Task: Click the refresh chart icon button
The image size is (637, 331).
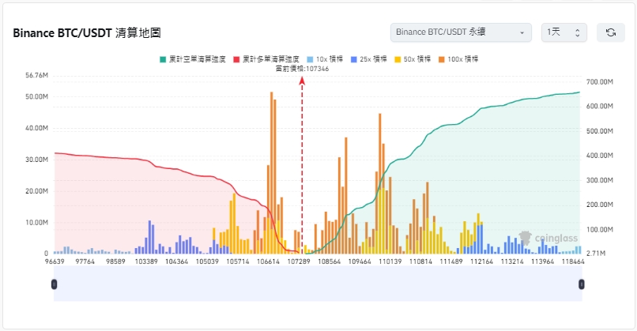Action: tap(611, 32)
